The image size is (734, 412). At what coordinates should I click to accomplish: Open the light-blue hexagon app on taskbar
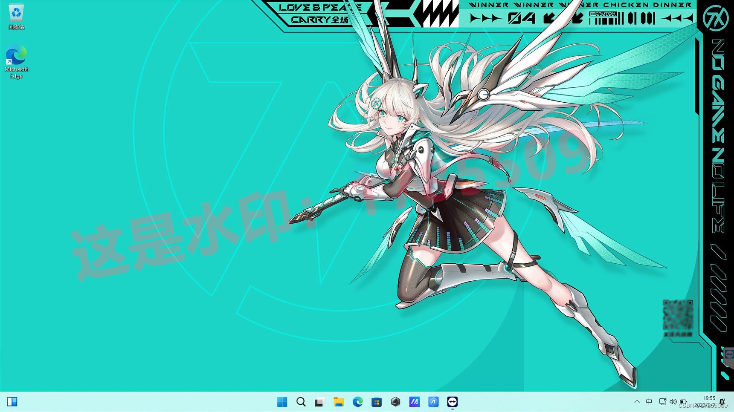(433, 402)
